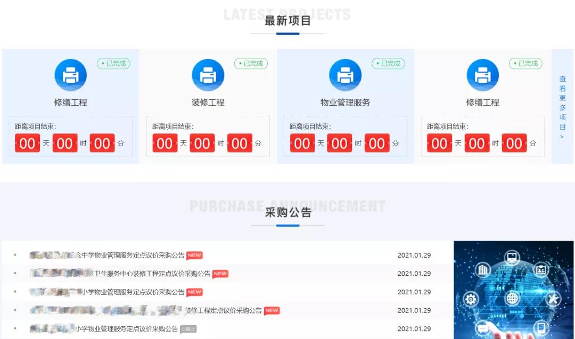Toggle the 已完成 status on the first project card
Screen dimensions: 575x339
(x=112, y=63)
